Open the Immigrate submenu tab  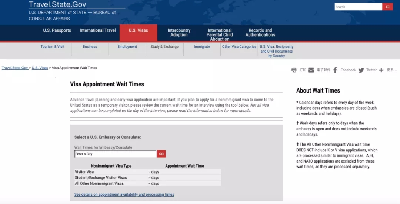coord(202,47)
